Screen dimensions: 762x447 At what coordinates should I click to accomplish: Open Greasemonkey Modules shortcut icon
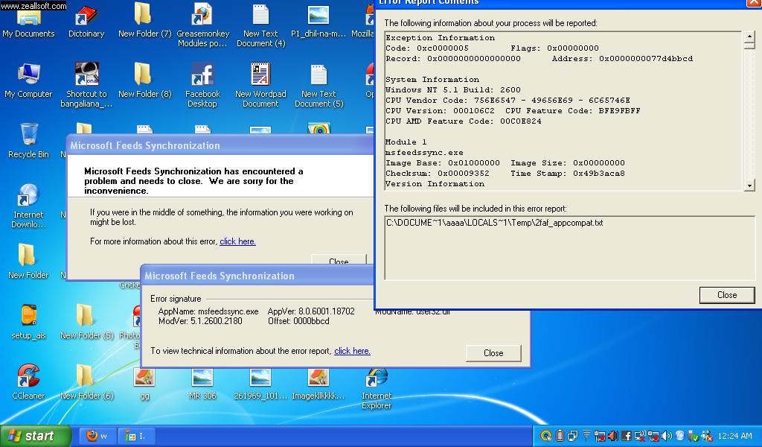point(202,25)
